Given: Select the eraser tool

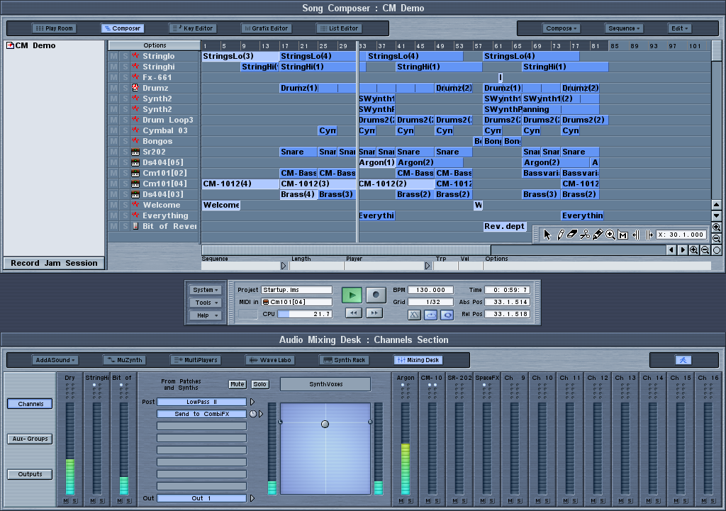Looking at the screenshot, I should [572, 235].
